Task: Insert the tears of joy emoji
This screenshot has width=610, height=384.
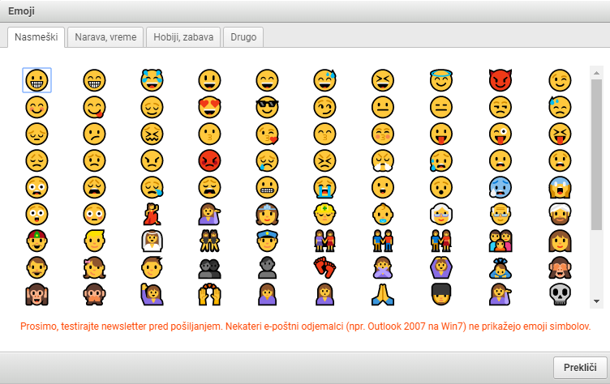Action: coord(152,79)
